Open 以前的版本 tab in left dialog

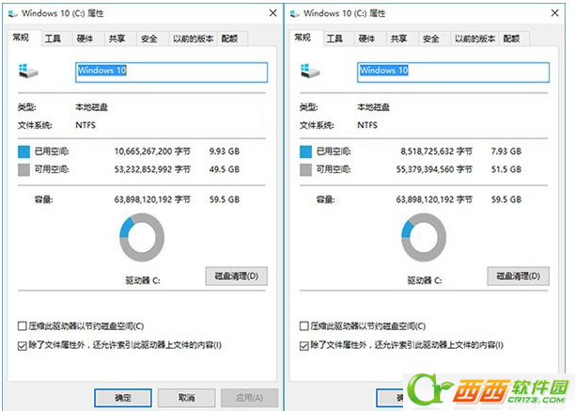click(x=193, y=39)
